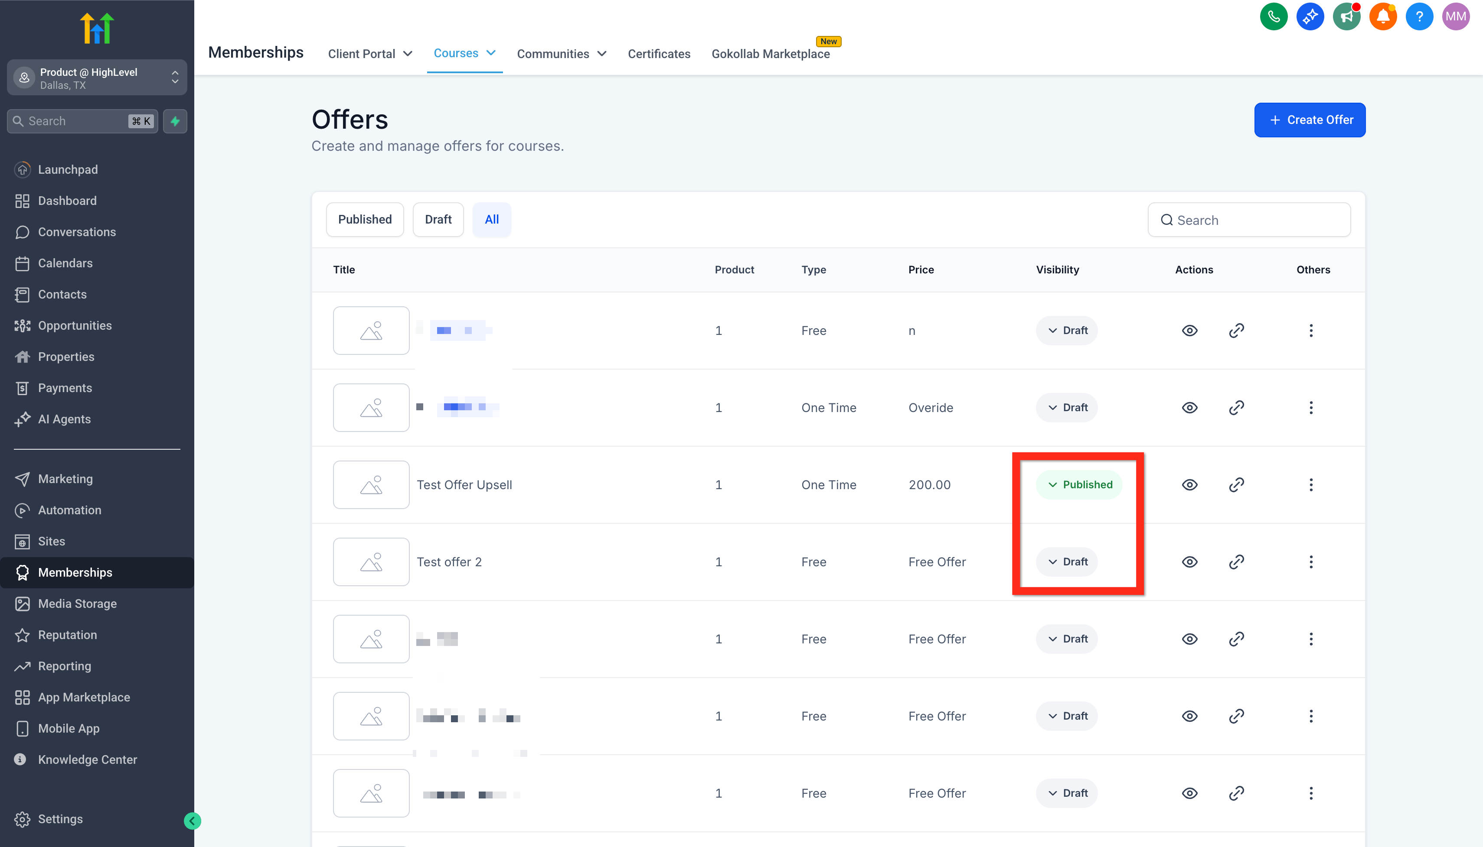Screen dimensions: 1483x847
Task: Switch to the Certificates tab
Action: click(659, 54)
